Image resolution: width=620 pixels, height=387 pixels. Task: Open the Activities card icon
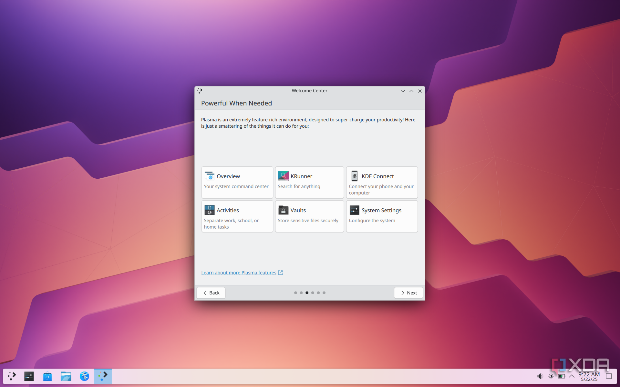click(209, 210)
